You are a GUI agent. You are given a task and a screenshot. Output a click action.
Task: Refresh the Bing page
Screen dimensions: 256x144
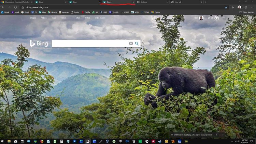pyautogui.click(x=15, y=7)
